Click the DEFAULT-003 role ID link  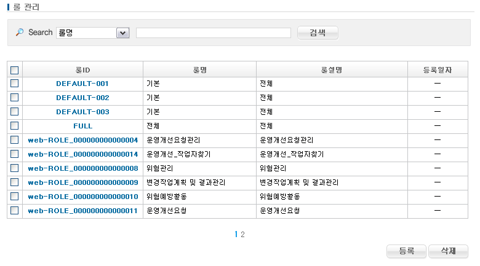[82, 112]
